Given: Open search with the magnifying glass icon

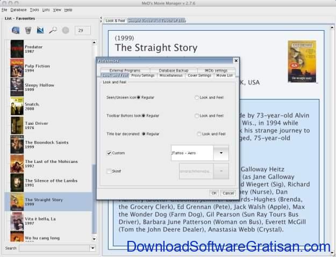Looking at the screenshot, I should pyautogui.click(x=53, y=30).
